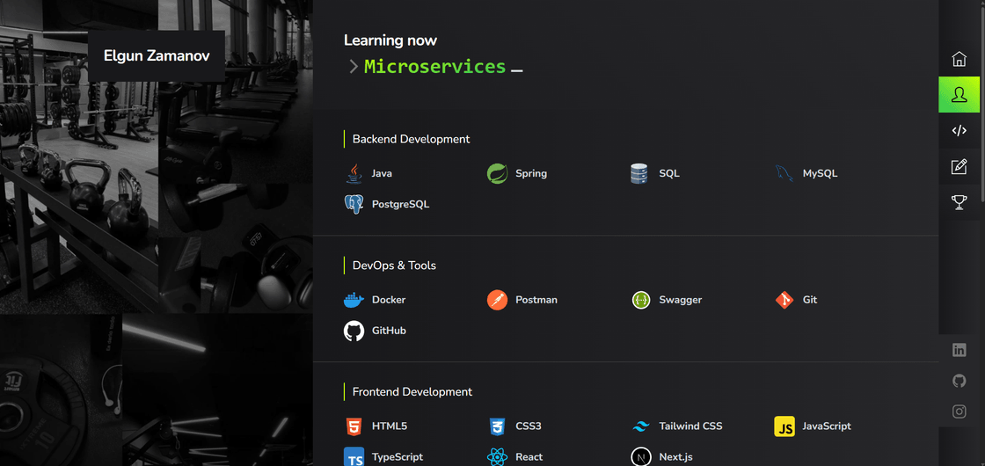Click the React label
This screenshot has width=985, height=466.
click(x=529, y=457)
